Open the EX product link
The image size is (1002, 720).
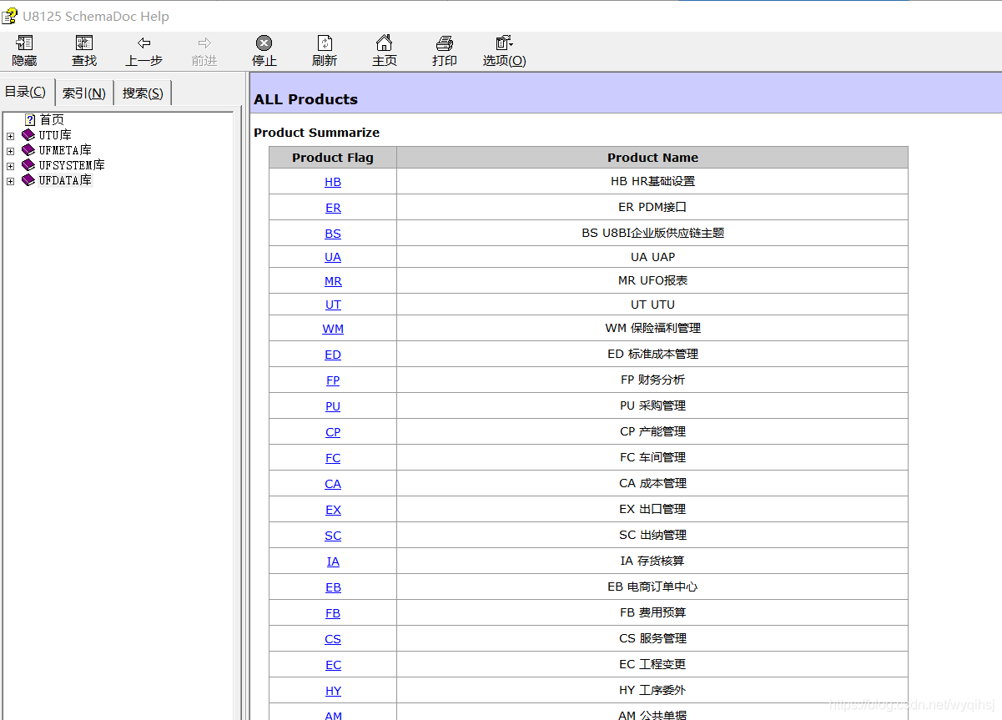333,510
